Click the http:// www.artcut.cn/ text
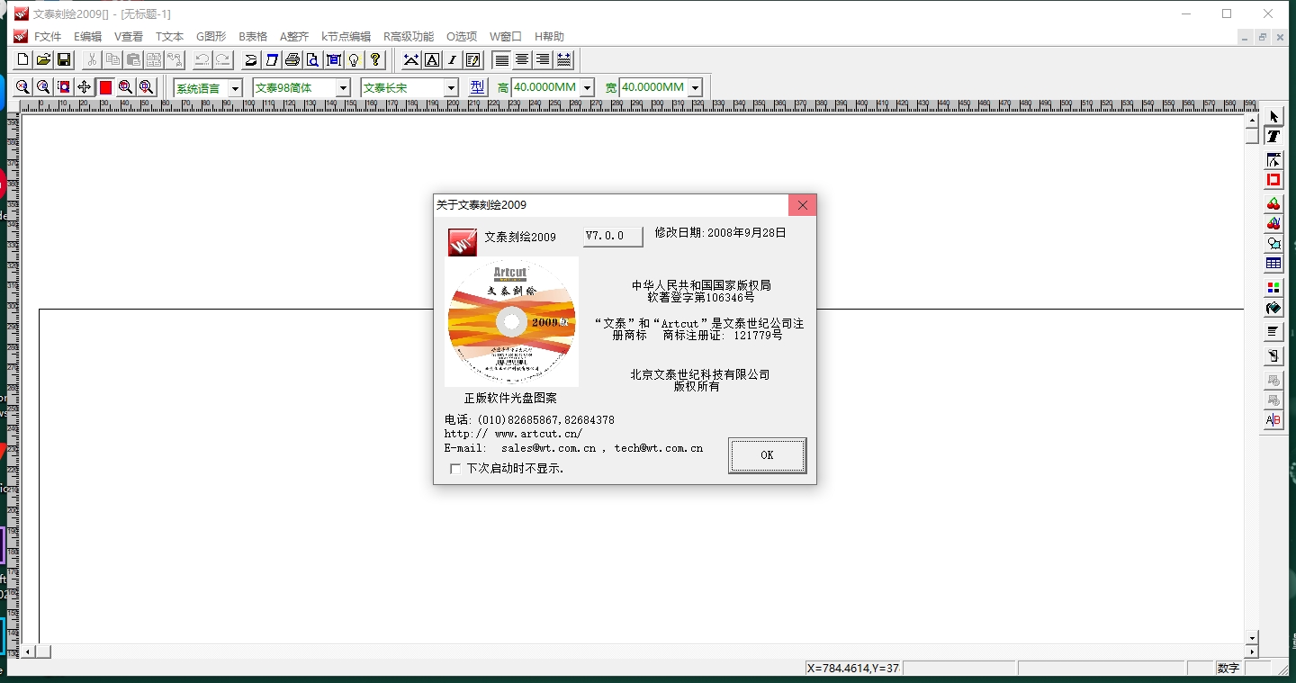This screenshot has width=1296, height=683. pyautogui.click(x=513, y=434)
